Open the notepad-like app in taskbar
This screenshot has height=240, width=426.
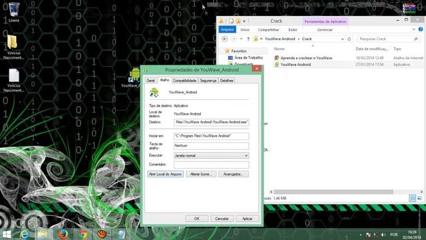(x=121, y=234)
